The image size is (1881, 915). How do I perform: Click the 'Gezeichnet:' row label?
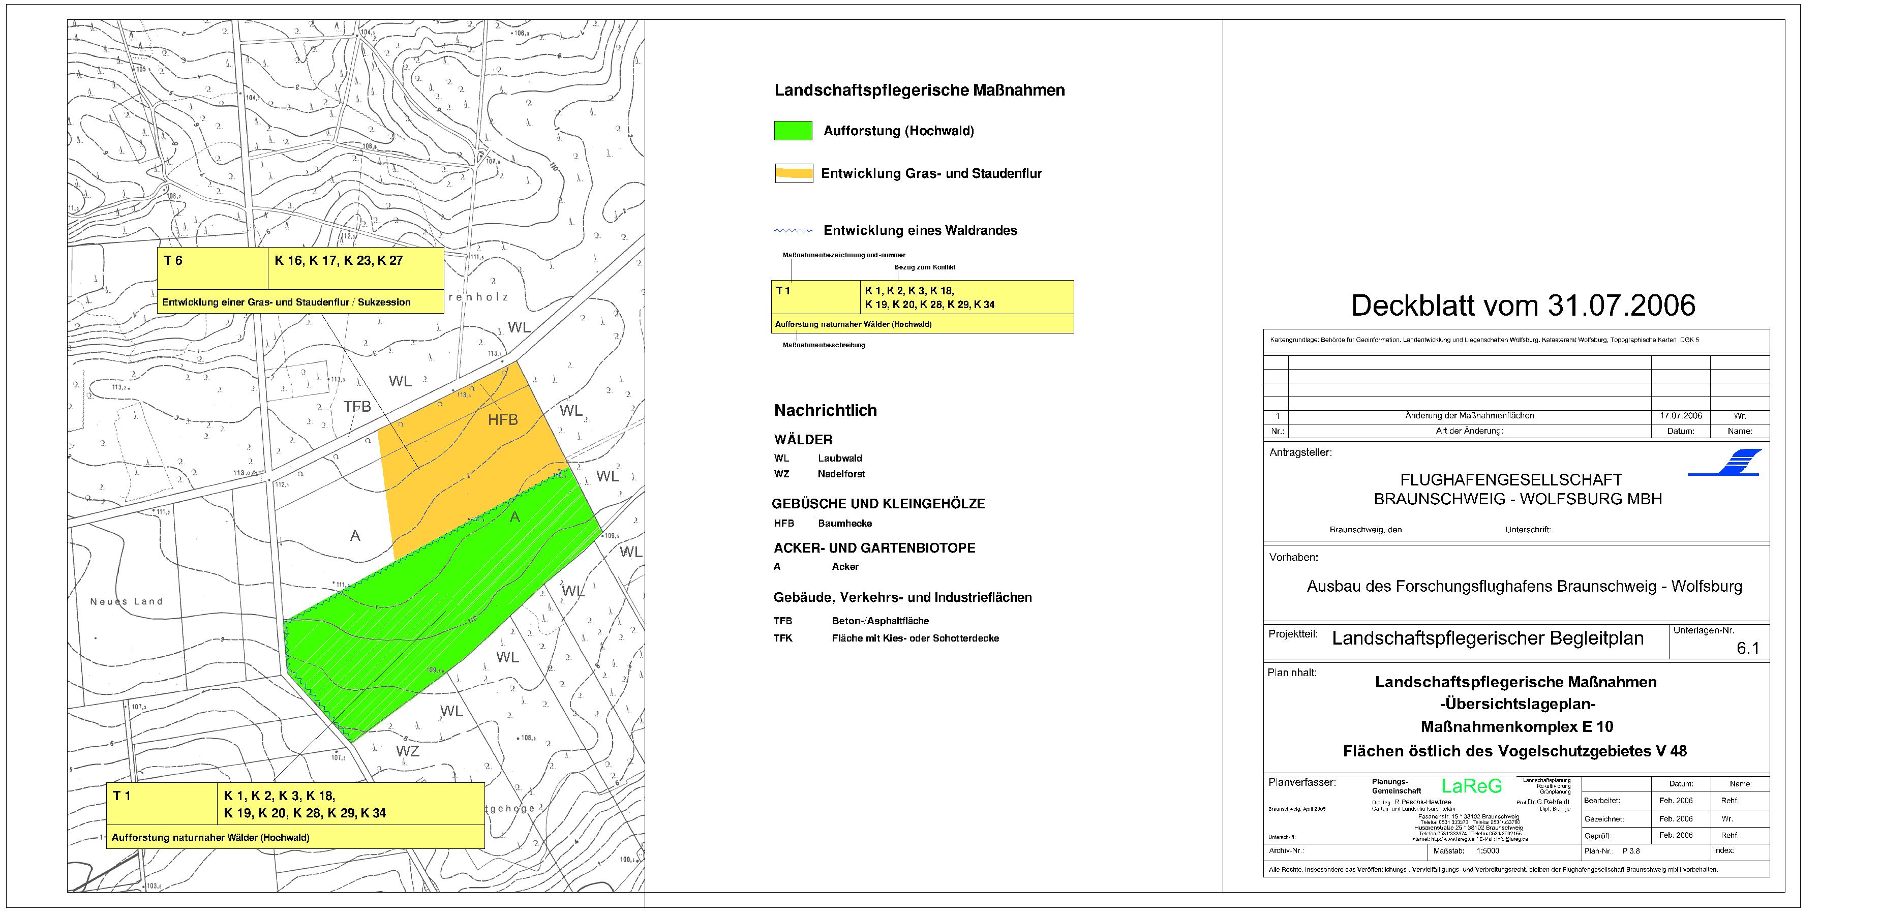[x=1604, y=819]
